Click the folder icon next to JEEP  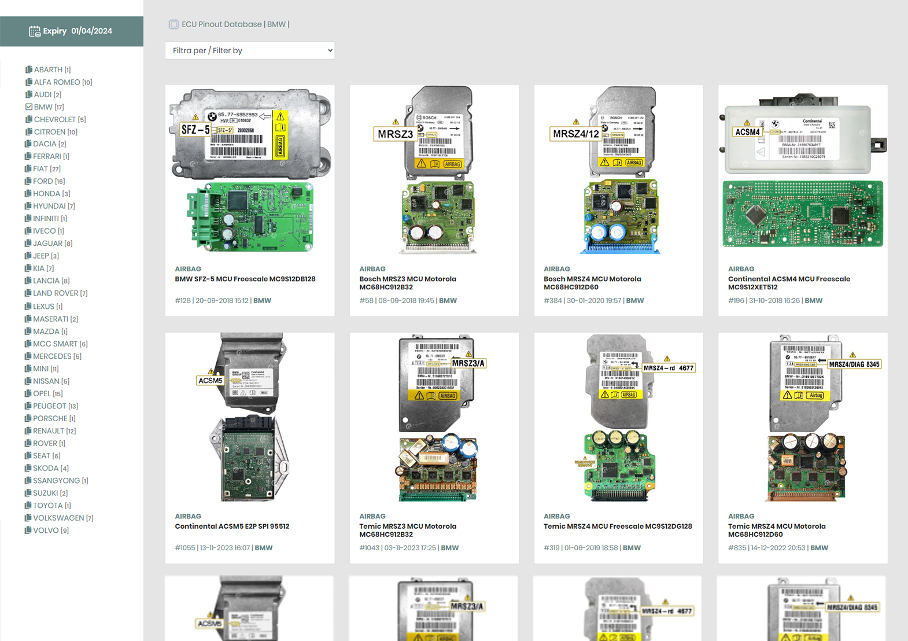click(x=28, y=256)
